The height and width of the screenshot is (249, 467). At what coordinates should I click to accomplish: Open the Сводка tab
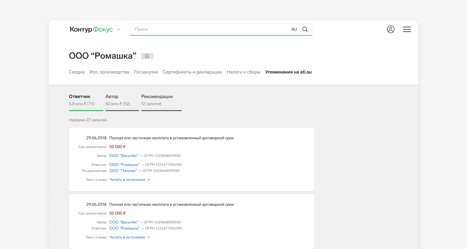coord(77,72)
